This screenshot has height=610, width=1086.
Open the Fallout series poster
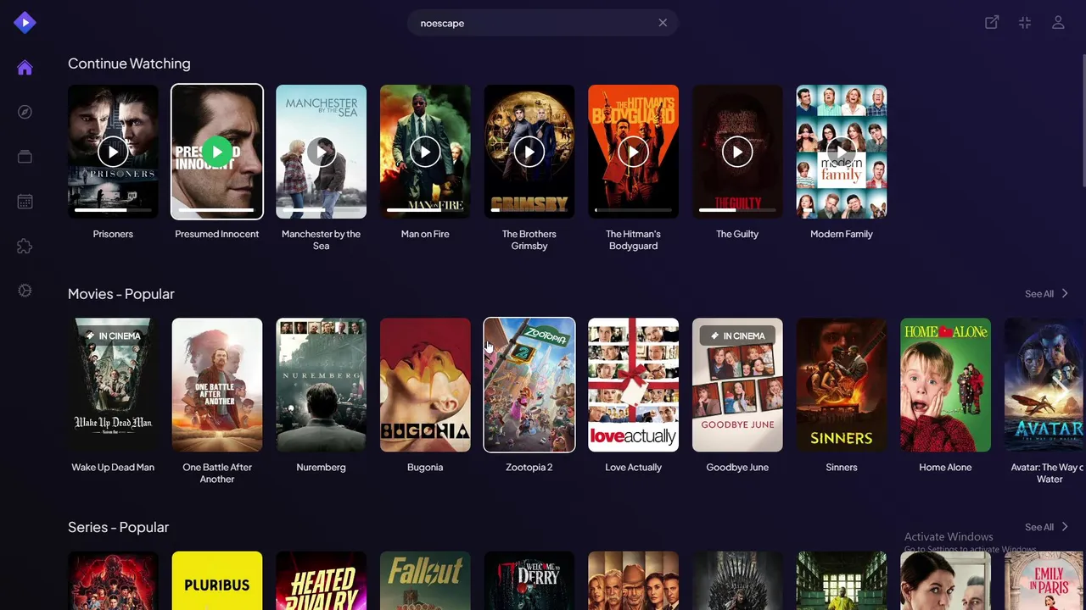[425, 580]
